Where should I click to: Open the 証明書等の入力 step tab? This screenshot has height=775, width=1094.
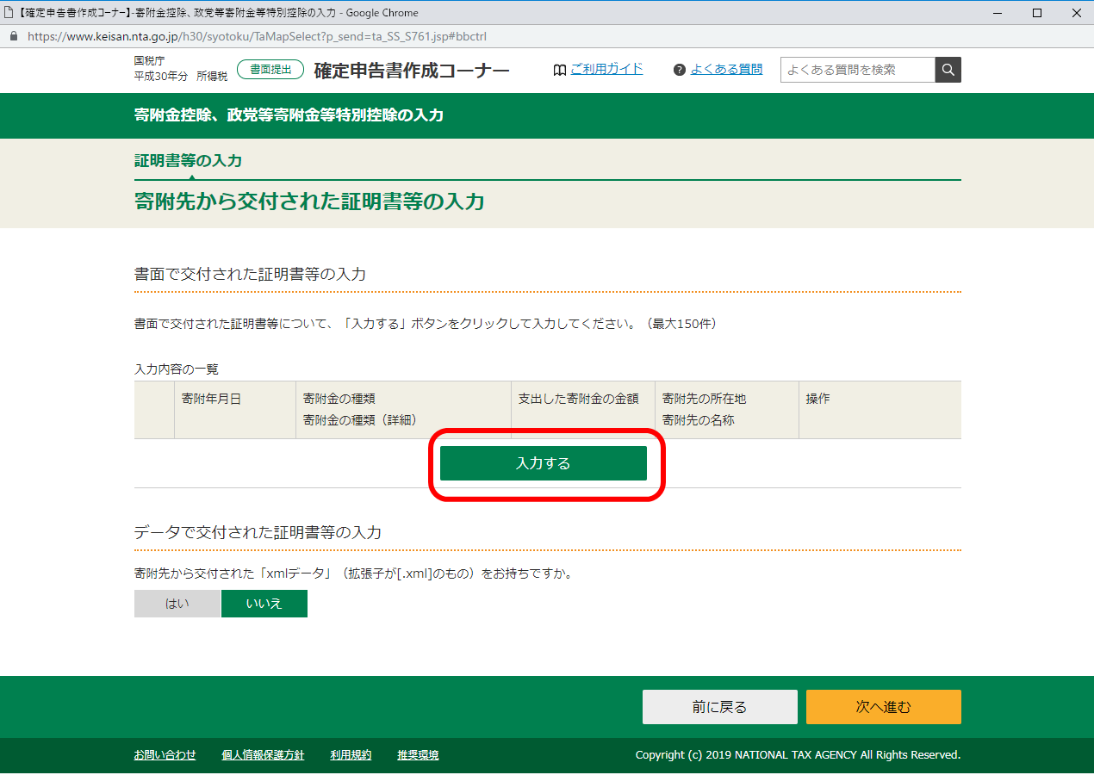click(188, 161)
